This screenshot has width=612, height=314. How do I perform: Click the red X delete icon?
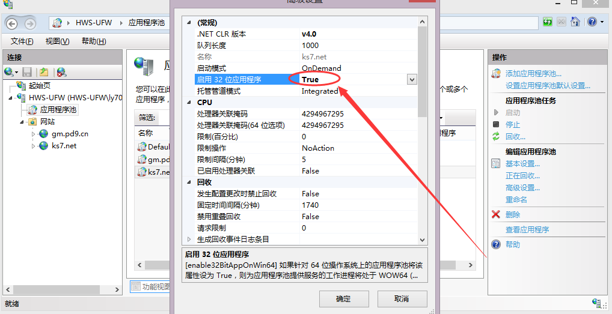coord(496,215)
